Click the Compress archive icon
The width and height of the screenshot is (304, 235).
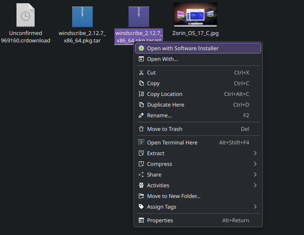[x=141, y=164]
